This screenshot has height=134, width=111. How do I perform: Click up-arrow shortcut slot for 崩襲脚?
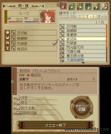[7, 38]
